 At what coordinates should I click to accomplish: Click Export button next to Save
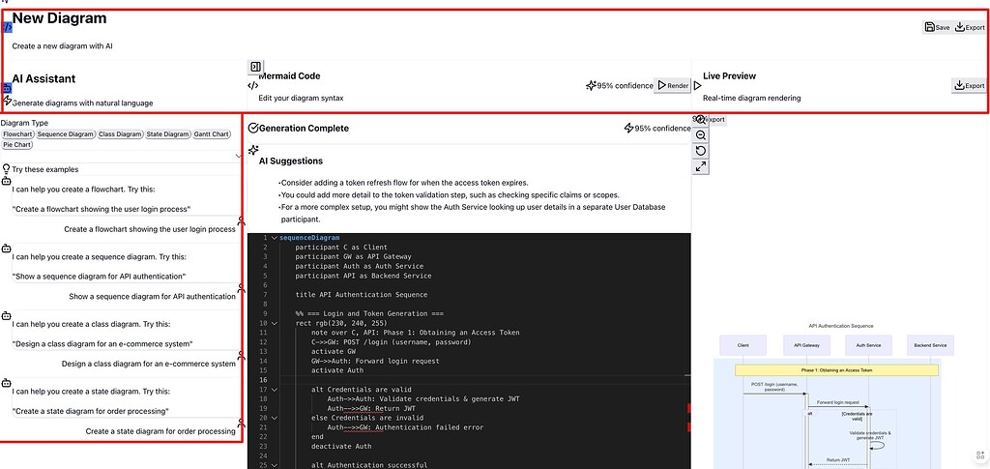tap(970, 27)
